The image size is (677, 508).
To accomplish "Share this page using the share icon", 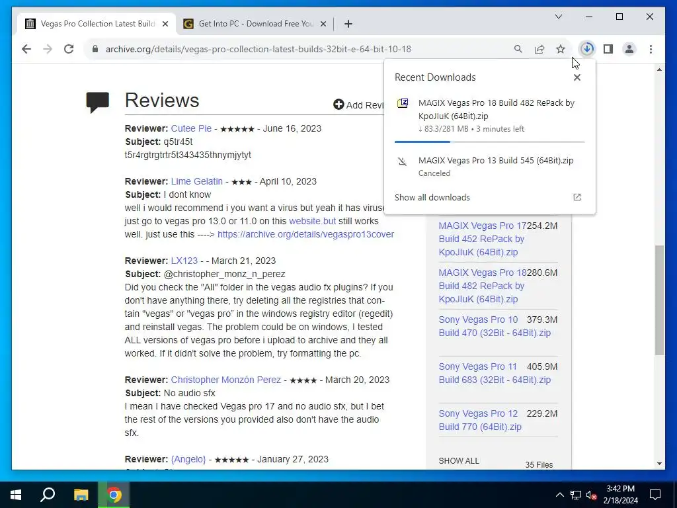I will 539,49.
